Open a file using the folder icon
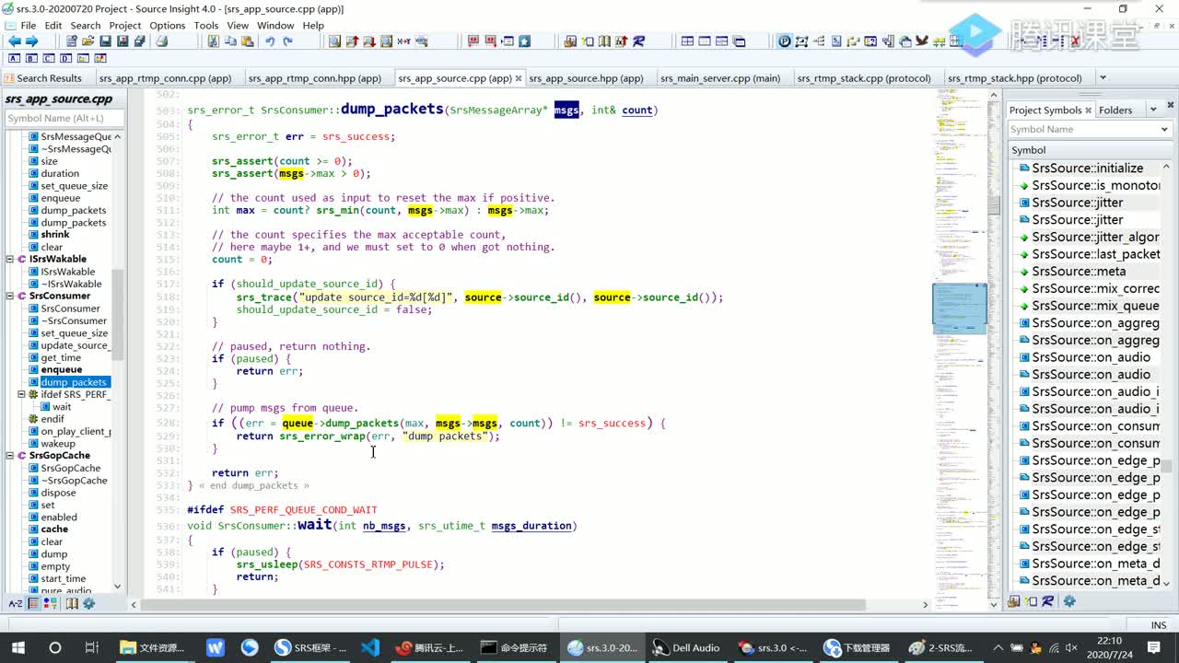Viewport: 1179px width, 663px height. pyautogui.click(x=88, y=41)
